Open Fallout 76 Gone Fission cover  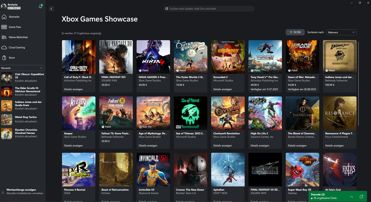tap(116, 113)
